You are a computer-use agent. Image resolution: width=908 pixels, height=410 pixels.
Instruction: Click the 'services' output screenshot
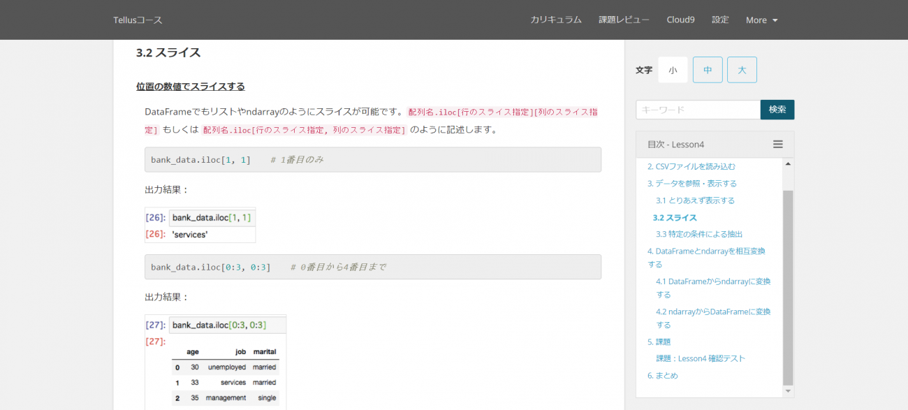[200, 225]
